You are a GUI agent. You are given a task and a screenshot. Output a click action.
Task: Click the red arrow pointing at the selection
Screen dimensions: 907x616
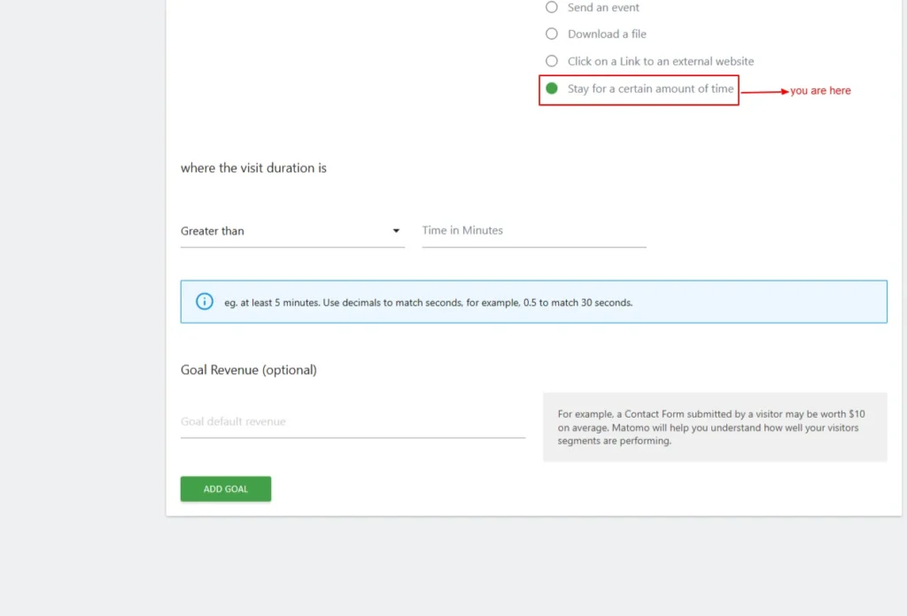(x=764, y=91)
